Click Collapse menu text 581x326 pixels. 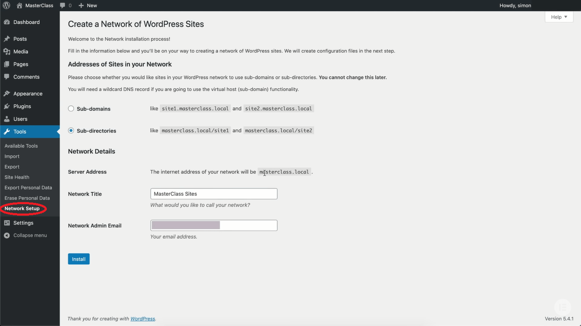click(x=30, y=235)
